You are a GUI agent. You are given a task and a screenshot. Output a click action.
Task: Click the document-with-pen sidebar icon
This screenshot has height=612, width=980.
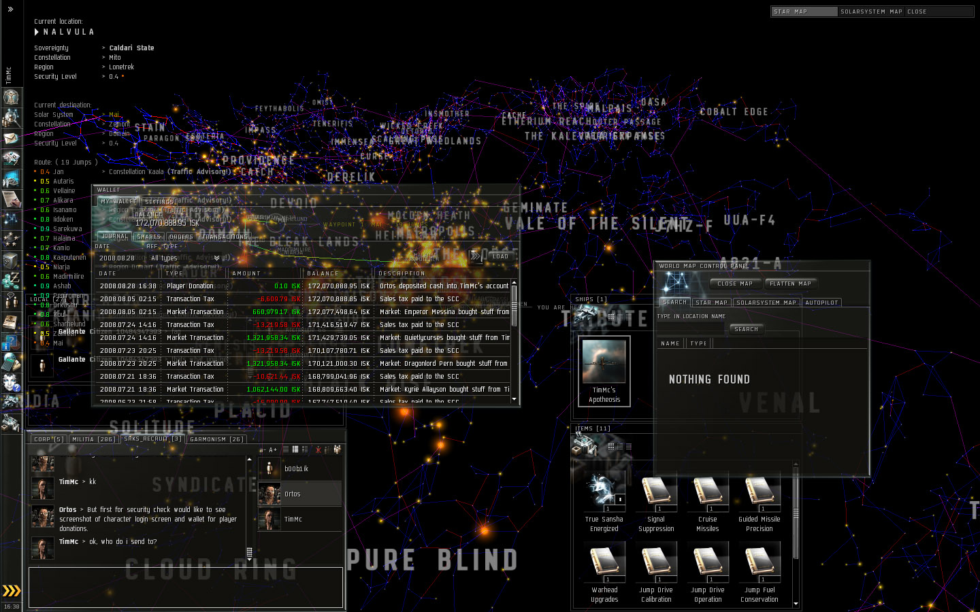click(11, 199)
